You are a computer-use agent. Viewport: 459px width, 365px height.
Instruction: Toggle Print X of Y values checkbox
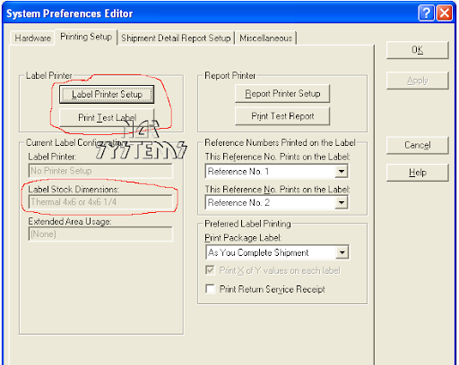[210, 270]
